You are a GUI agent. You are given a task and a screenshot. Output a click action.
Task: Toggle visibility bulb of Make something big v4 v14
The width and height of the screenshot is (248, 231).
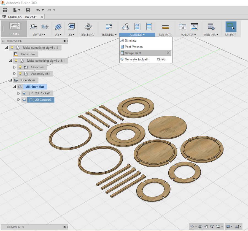pos(12,48)
